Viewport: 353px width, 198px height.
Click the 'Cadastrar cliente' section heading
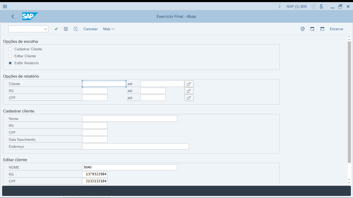click(19, 111)
